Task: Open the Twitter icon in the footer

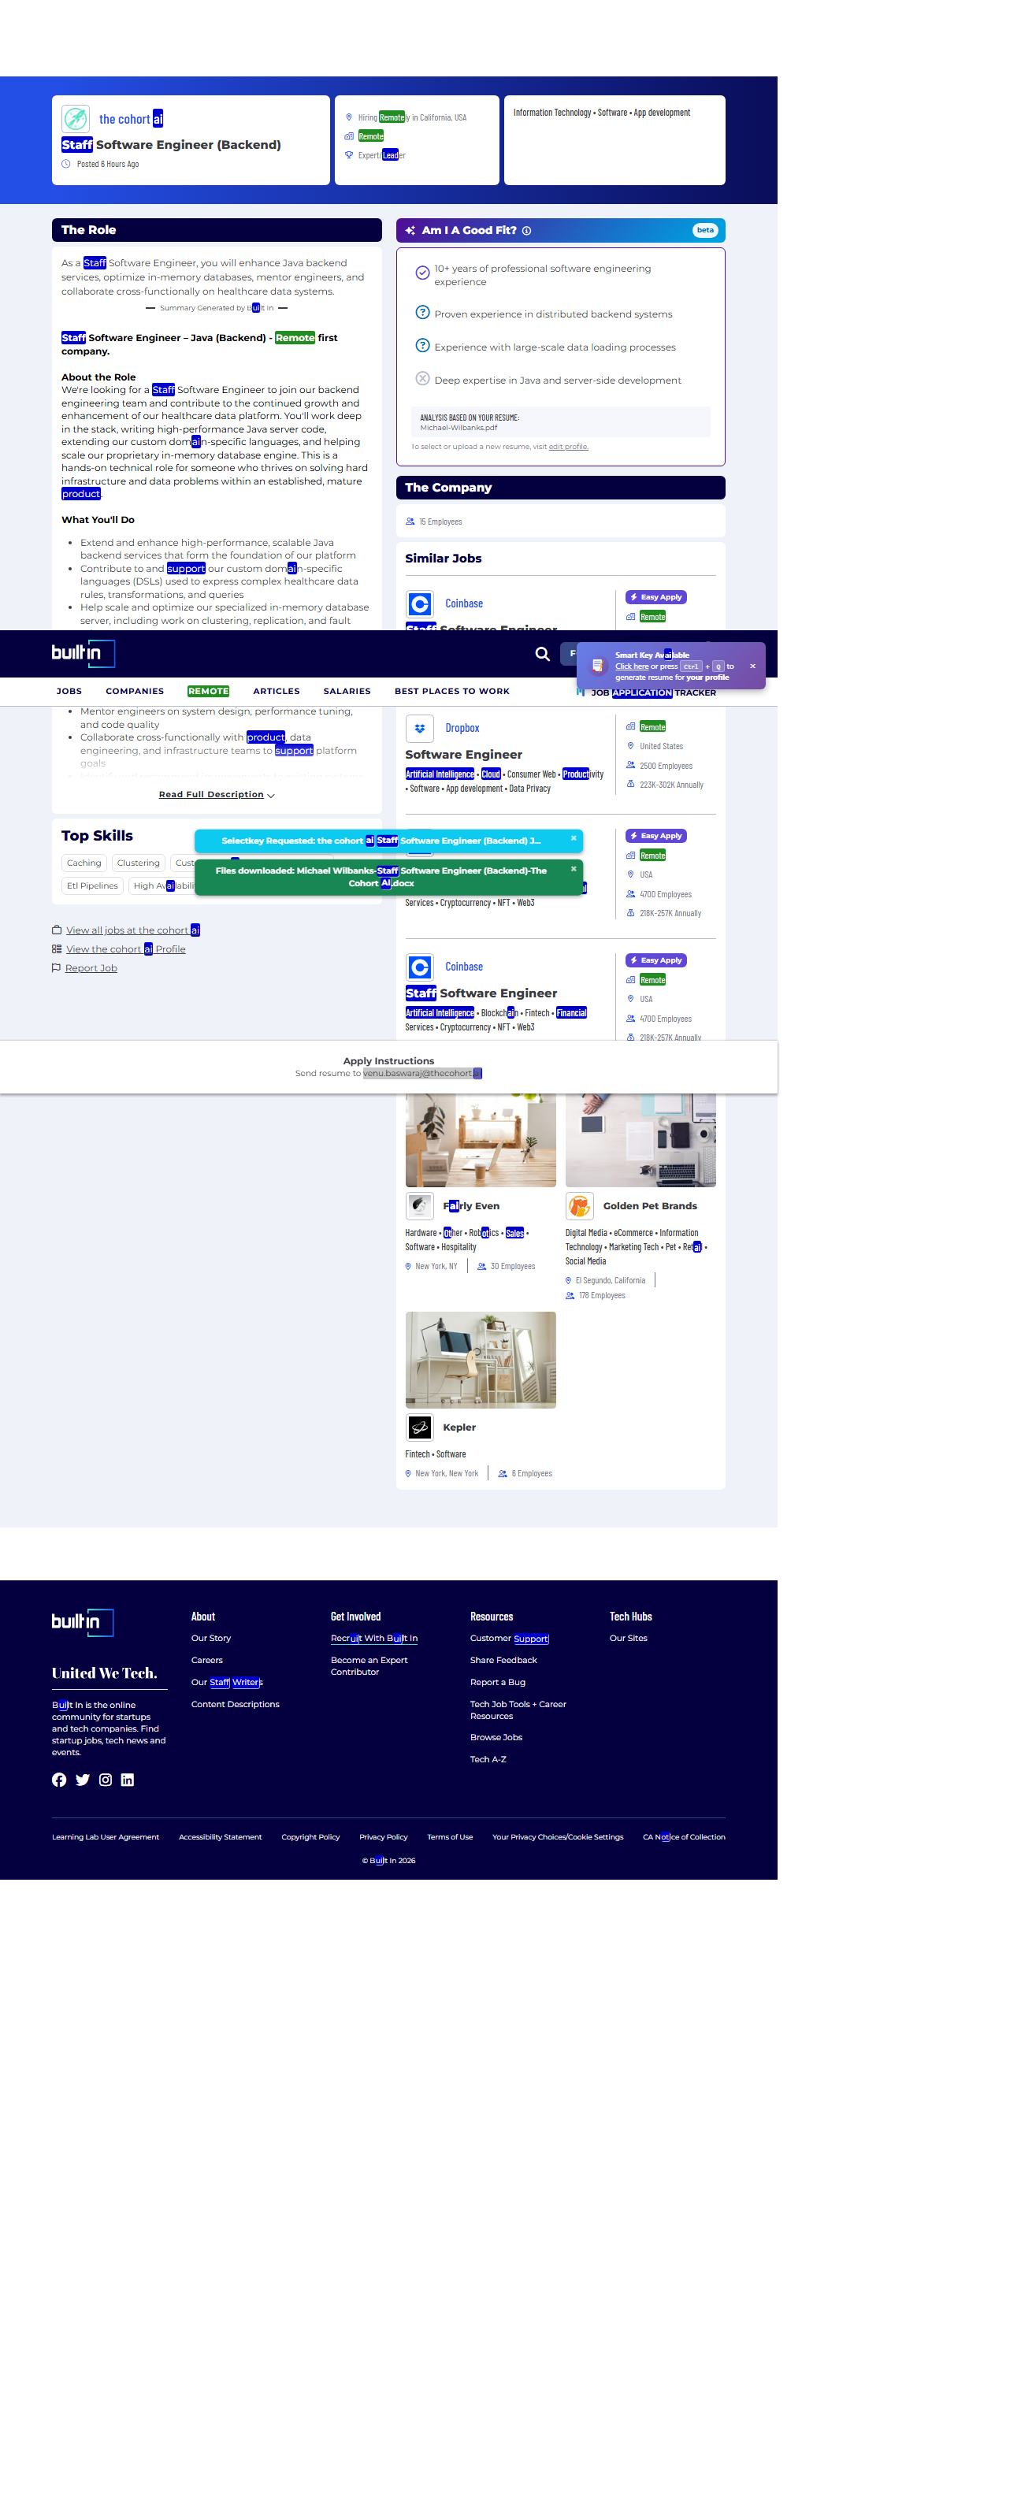Action: click(83, 1780)
